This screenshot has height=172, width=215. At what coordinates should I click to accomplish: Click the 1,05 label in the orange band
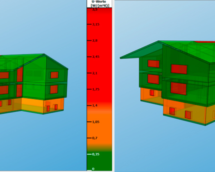point(96,122)
